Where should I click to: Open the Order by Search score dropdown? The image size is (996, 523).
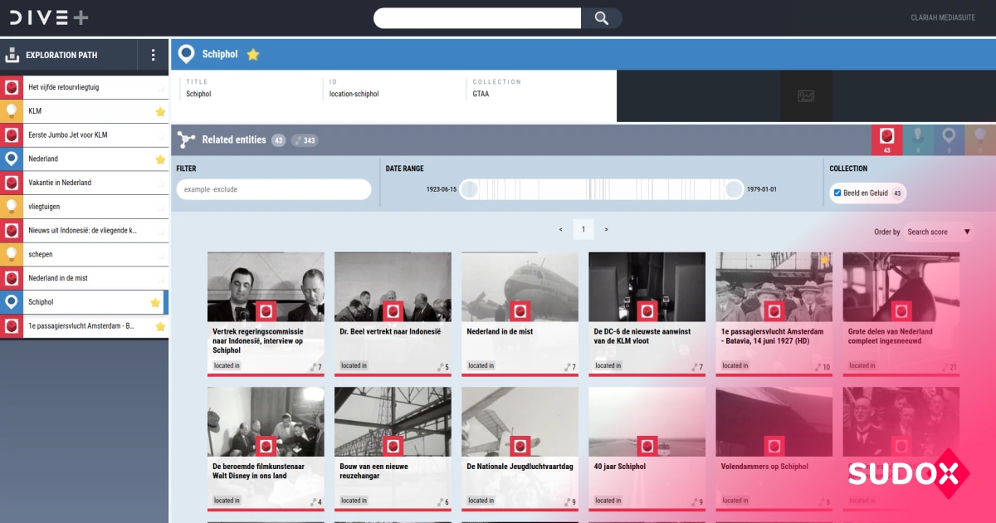pos(938,232)
